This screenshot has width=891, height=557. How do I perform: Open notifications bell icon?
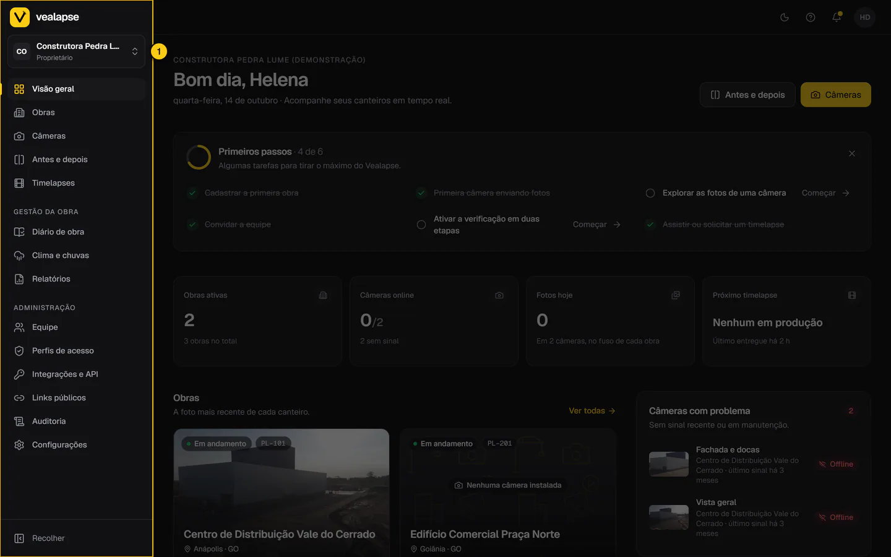(837, 17)
